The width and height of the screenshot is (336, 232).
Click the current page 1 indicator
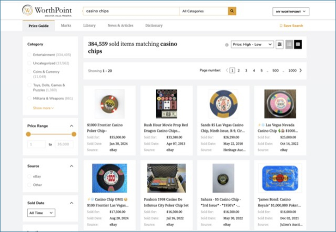point(232,71)
